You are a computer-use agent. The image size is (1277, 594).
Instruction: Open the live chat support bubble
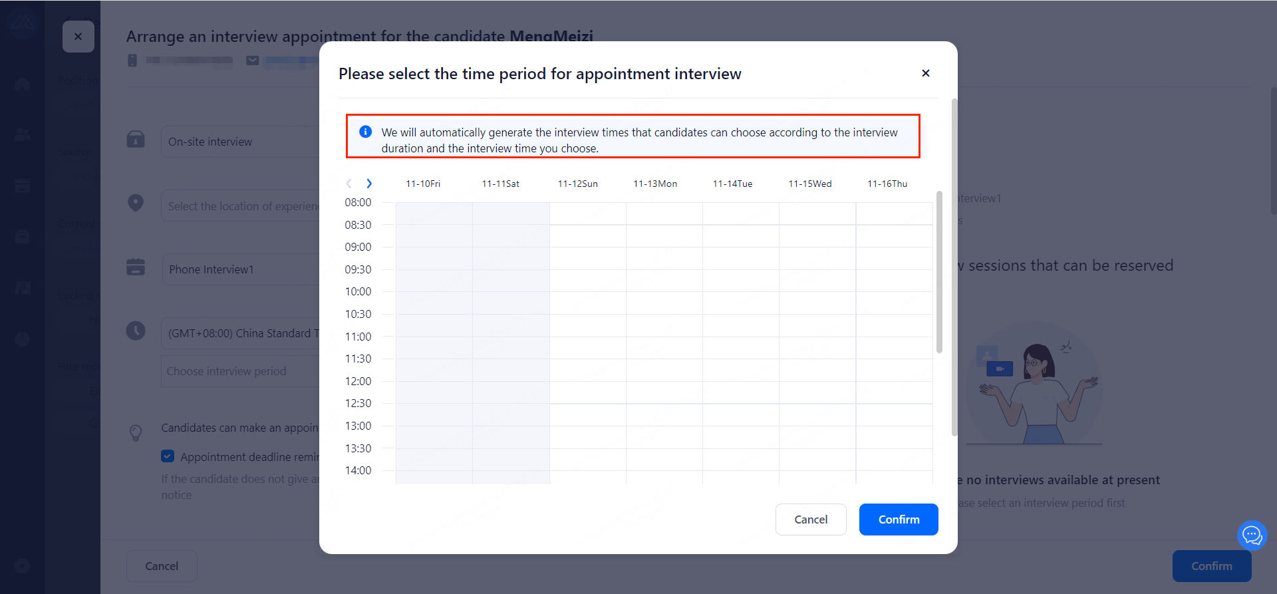tap(1252, 535)
